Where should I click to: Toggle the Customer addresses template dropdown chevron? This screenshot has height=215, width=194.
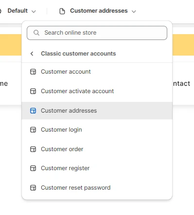click(x=134, y=12)
